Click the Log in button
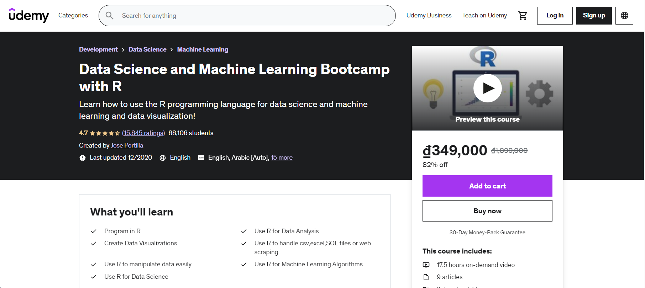The image size is (645, 288). [555, 16]
